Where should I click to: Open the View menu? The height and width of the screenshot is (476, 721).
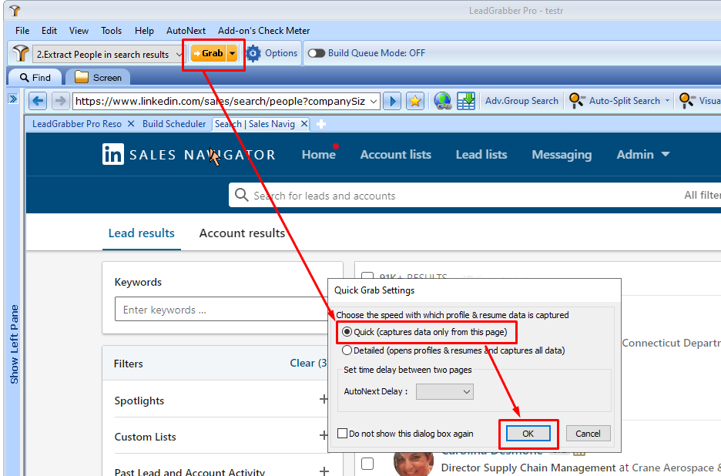[79, 31]
